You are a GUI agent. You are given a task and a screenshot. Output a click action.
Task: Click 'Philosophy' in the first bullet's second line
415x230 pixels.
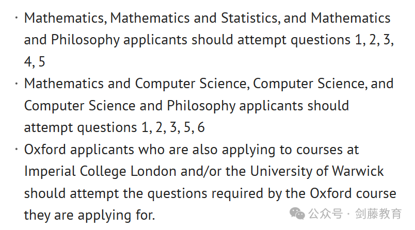(x=86, y=40)
